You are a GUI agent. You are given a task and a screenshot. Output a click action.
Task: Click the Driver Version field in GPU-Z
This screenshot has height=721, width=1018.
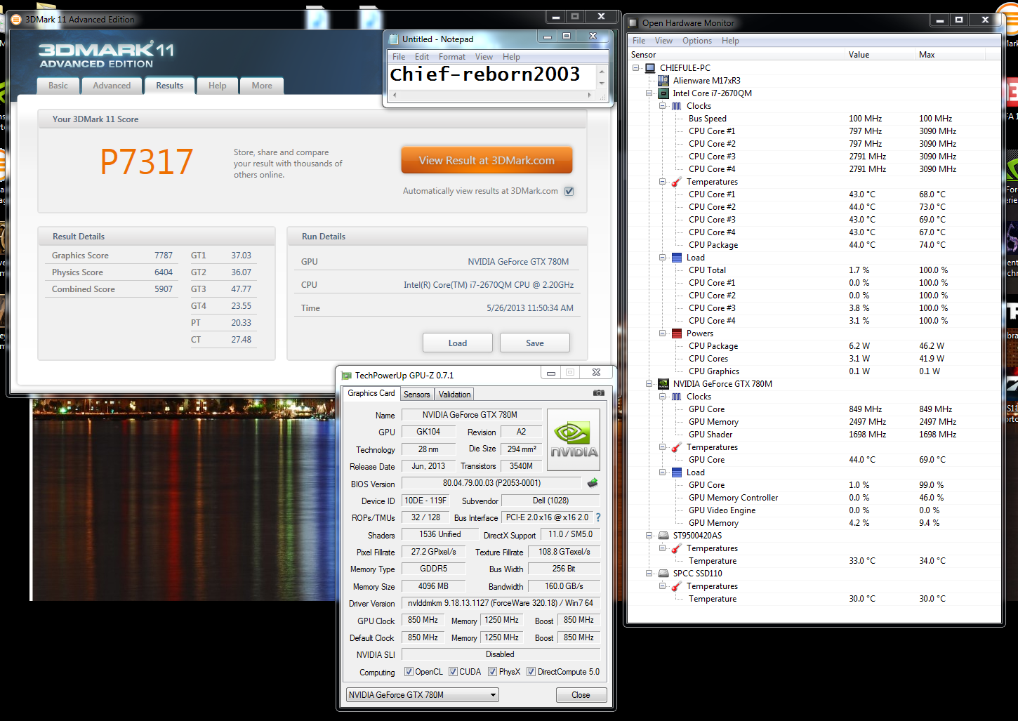click(500, 603)
